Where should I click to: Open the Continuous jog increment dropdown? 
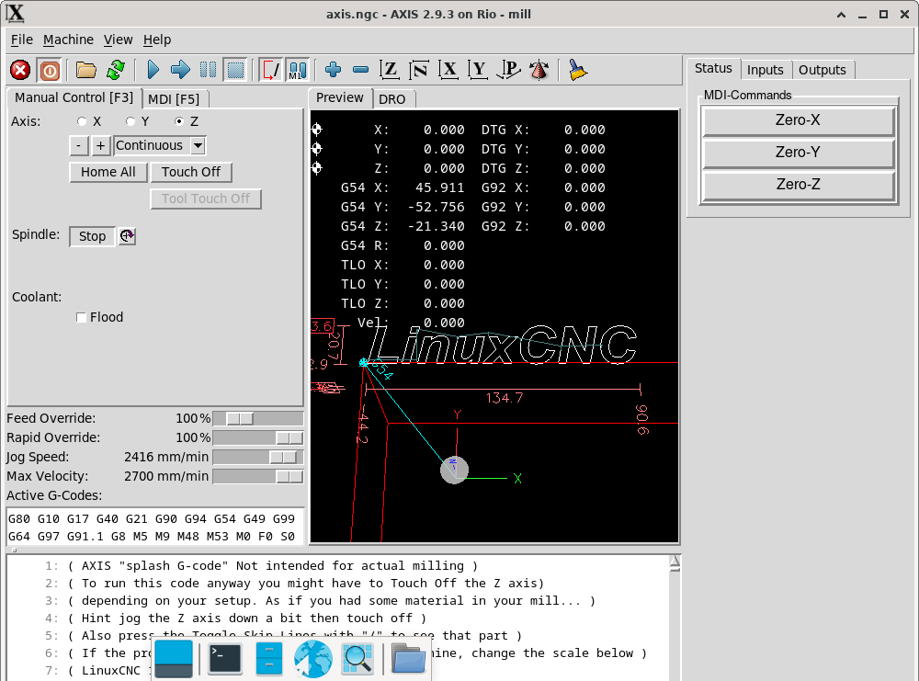coord(199,145)
